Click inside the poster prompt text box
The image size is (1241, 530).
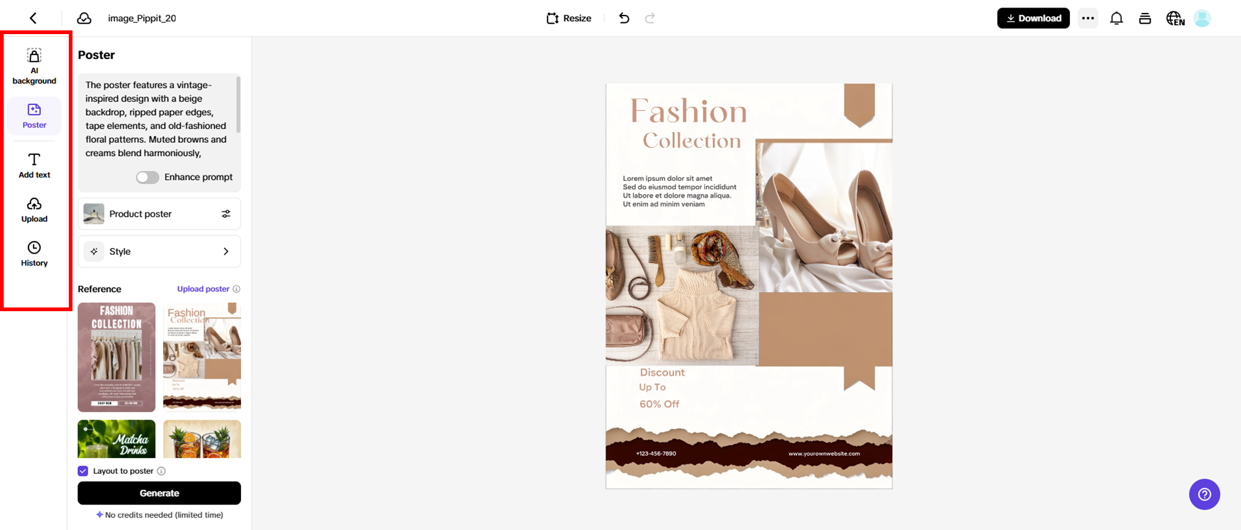point(156,119)
